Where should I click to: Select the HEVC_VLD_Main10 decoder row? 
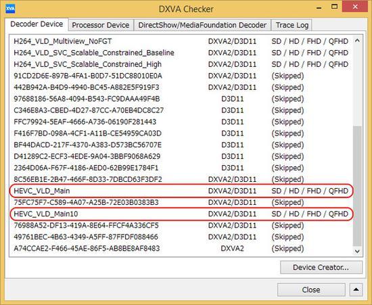[181, 214]
